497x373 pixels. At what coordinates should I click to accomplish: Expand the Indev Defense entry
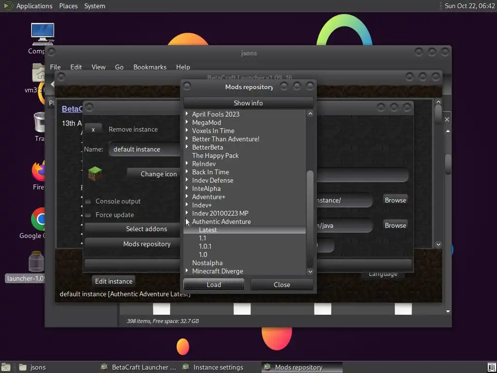tap(187, 180)
